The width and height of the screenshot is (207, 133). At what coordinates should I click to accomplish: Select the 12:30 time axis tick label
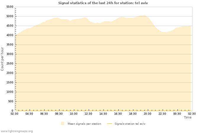(88, 114)
